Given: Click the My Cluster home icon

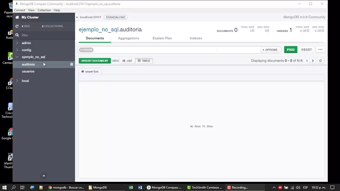Looking at the screenshot, I should (x=17, y=17).
